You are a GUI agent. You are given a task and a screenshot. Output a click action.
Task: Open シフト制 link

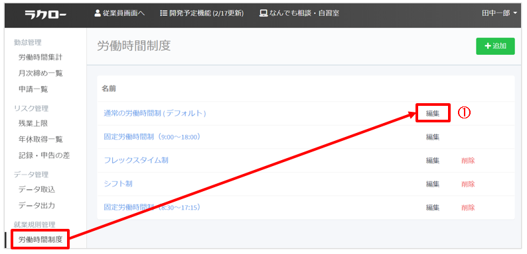tap(118, 184)
